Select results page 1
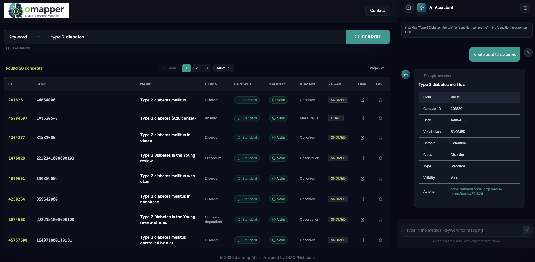Screen dimensions: 535x262 coord(186,68)
